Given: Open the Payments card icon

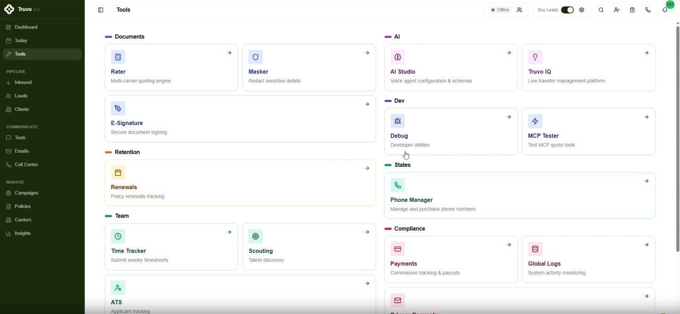Looking at the screenshot, I should 398,249.
